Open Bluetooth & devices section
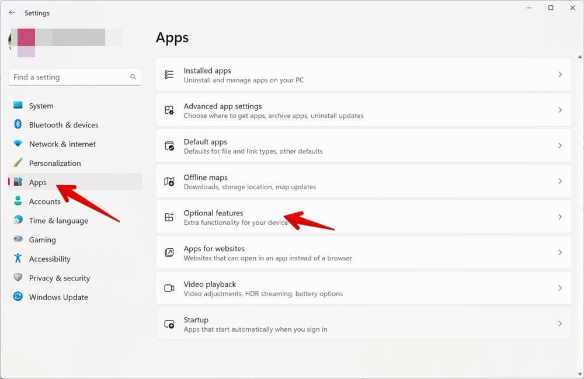Image resolution: width=584 pixels, height=379 pixels. click(75, 124)
